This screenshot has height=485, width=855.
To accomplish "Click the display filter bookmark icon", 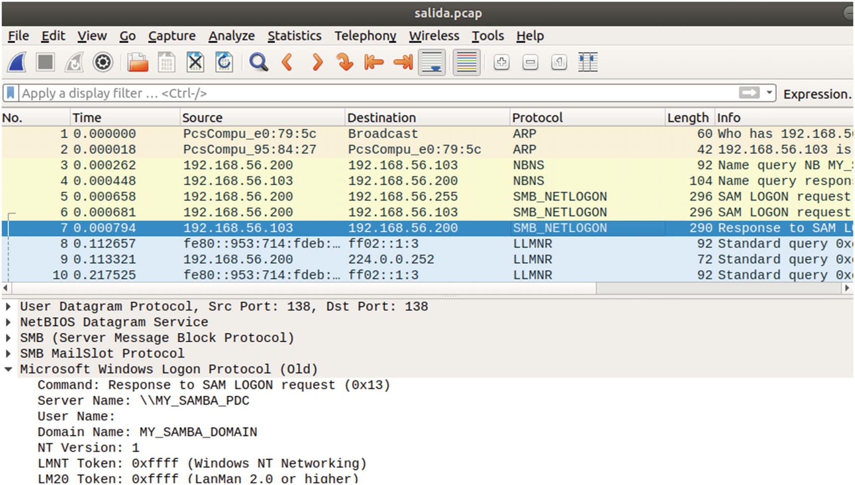I will (10, 93).
